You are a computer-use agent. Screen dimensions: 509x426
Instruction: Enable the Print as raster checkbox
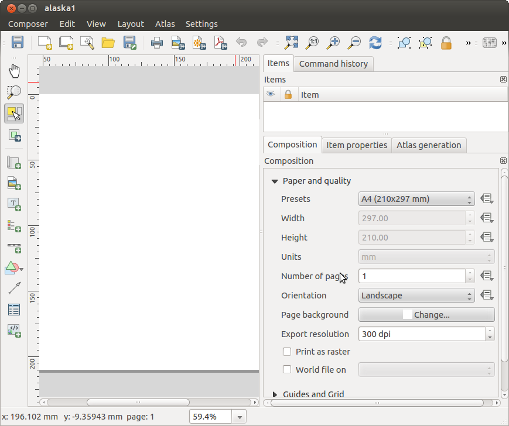coord(287,352)
